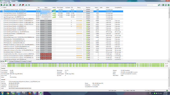The height and width of the screenshot is (95, 170).
Task: Switch to the Peers tab
Action: [12, 61]
